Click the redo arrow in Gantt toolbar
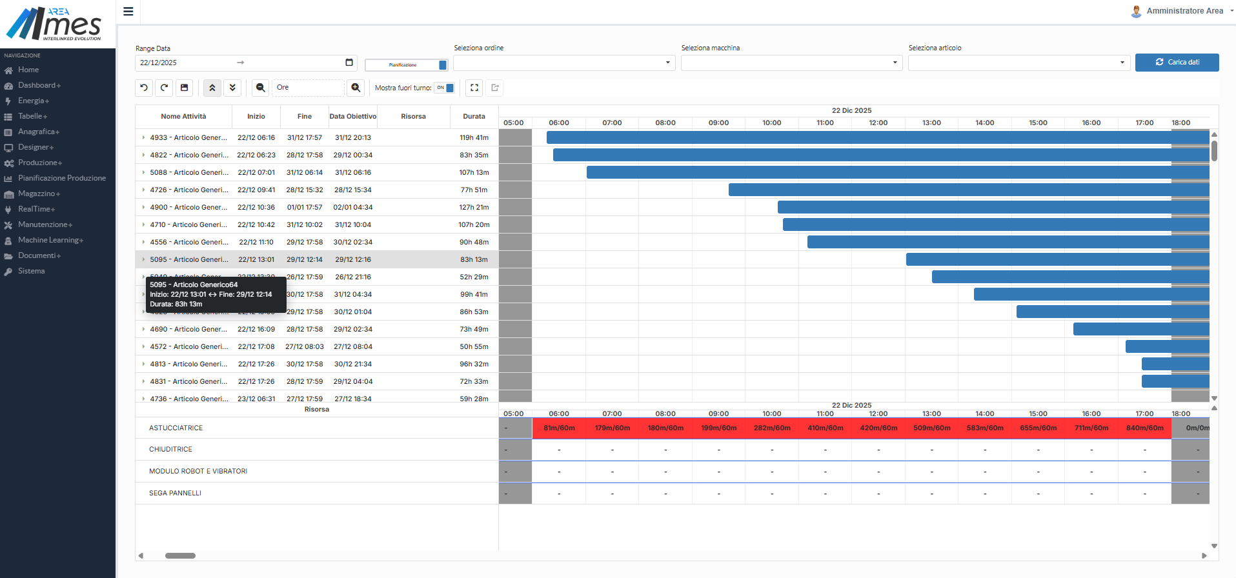Screen dimensions: 1236x578 (165, 88)
